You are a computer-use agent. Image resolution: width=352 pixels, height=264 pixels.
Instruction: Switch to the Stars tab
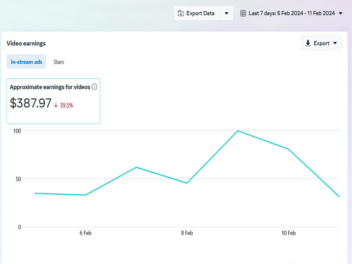coord(59,62)
